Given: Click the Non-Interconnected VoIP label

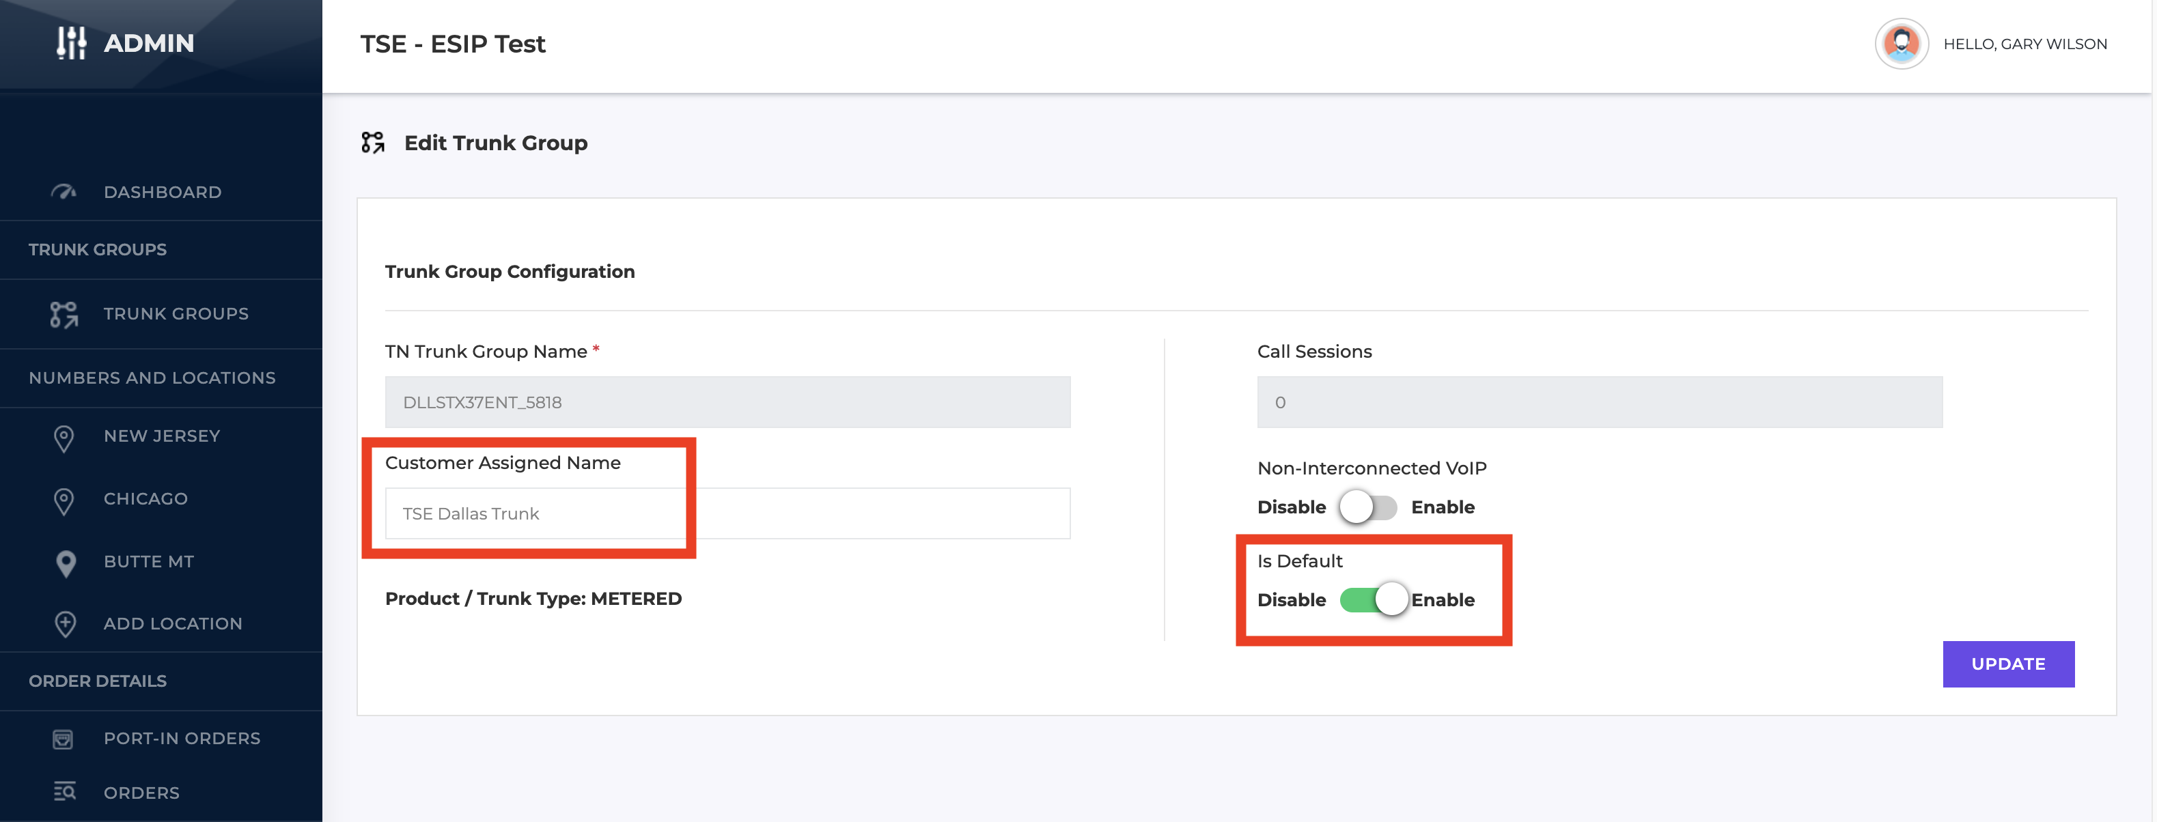Looking at the screenshot, I should 1372,468.
